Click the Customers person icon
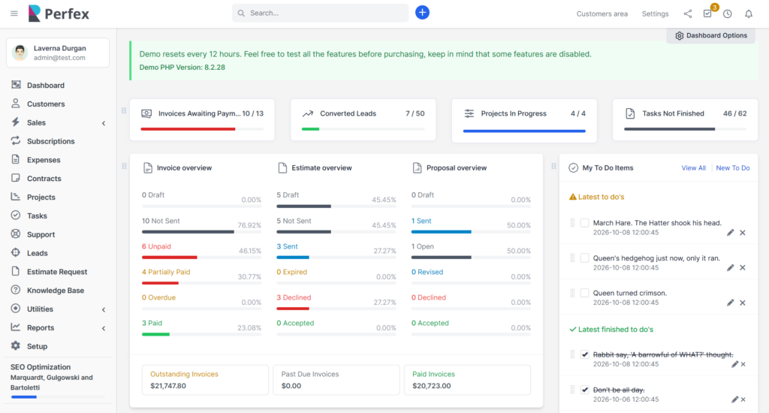 click(16, 104)
